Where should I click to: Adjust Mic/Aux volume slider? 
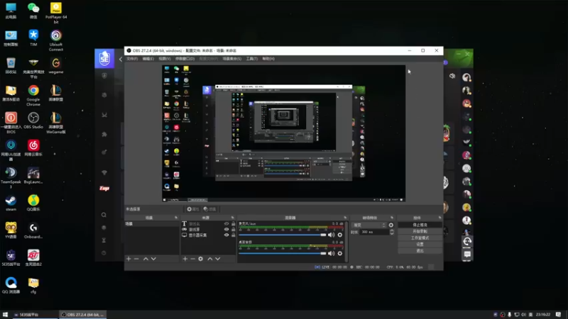(283, 235)
